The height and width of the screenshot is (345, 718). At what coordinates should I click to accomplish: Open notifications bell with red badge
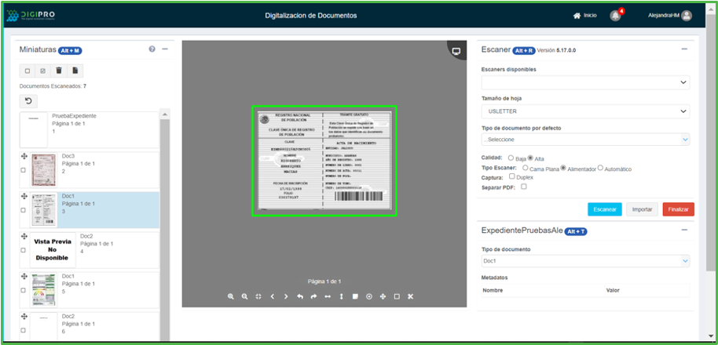(x=615, y=16)
